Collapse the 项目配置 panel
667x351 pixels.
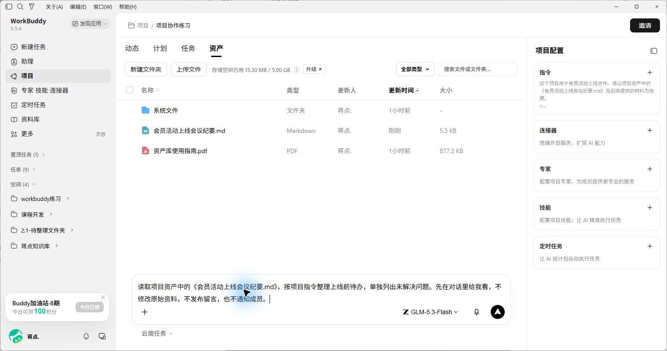tap(654, 51)
